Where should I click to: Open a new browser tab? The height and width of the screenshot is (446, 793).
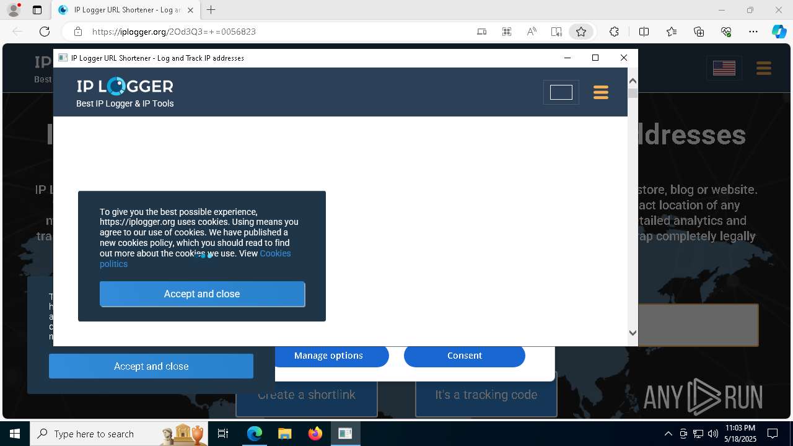211,10
